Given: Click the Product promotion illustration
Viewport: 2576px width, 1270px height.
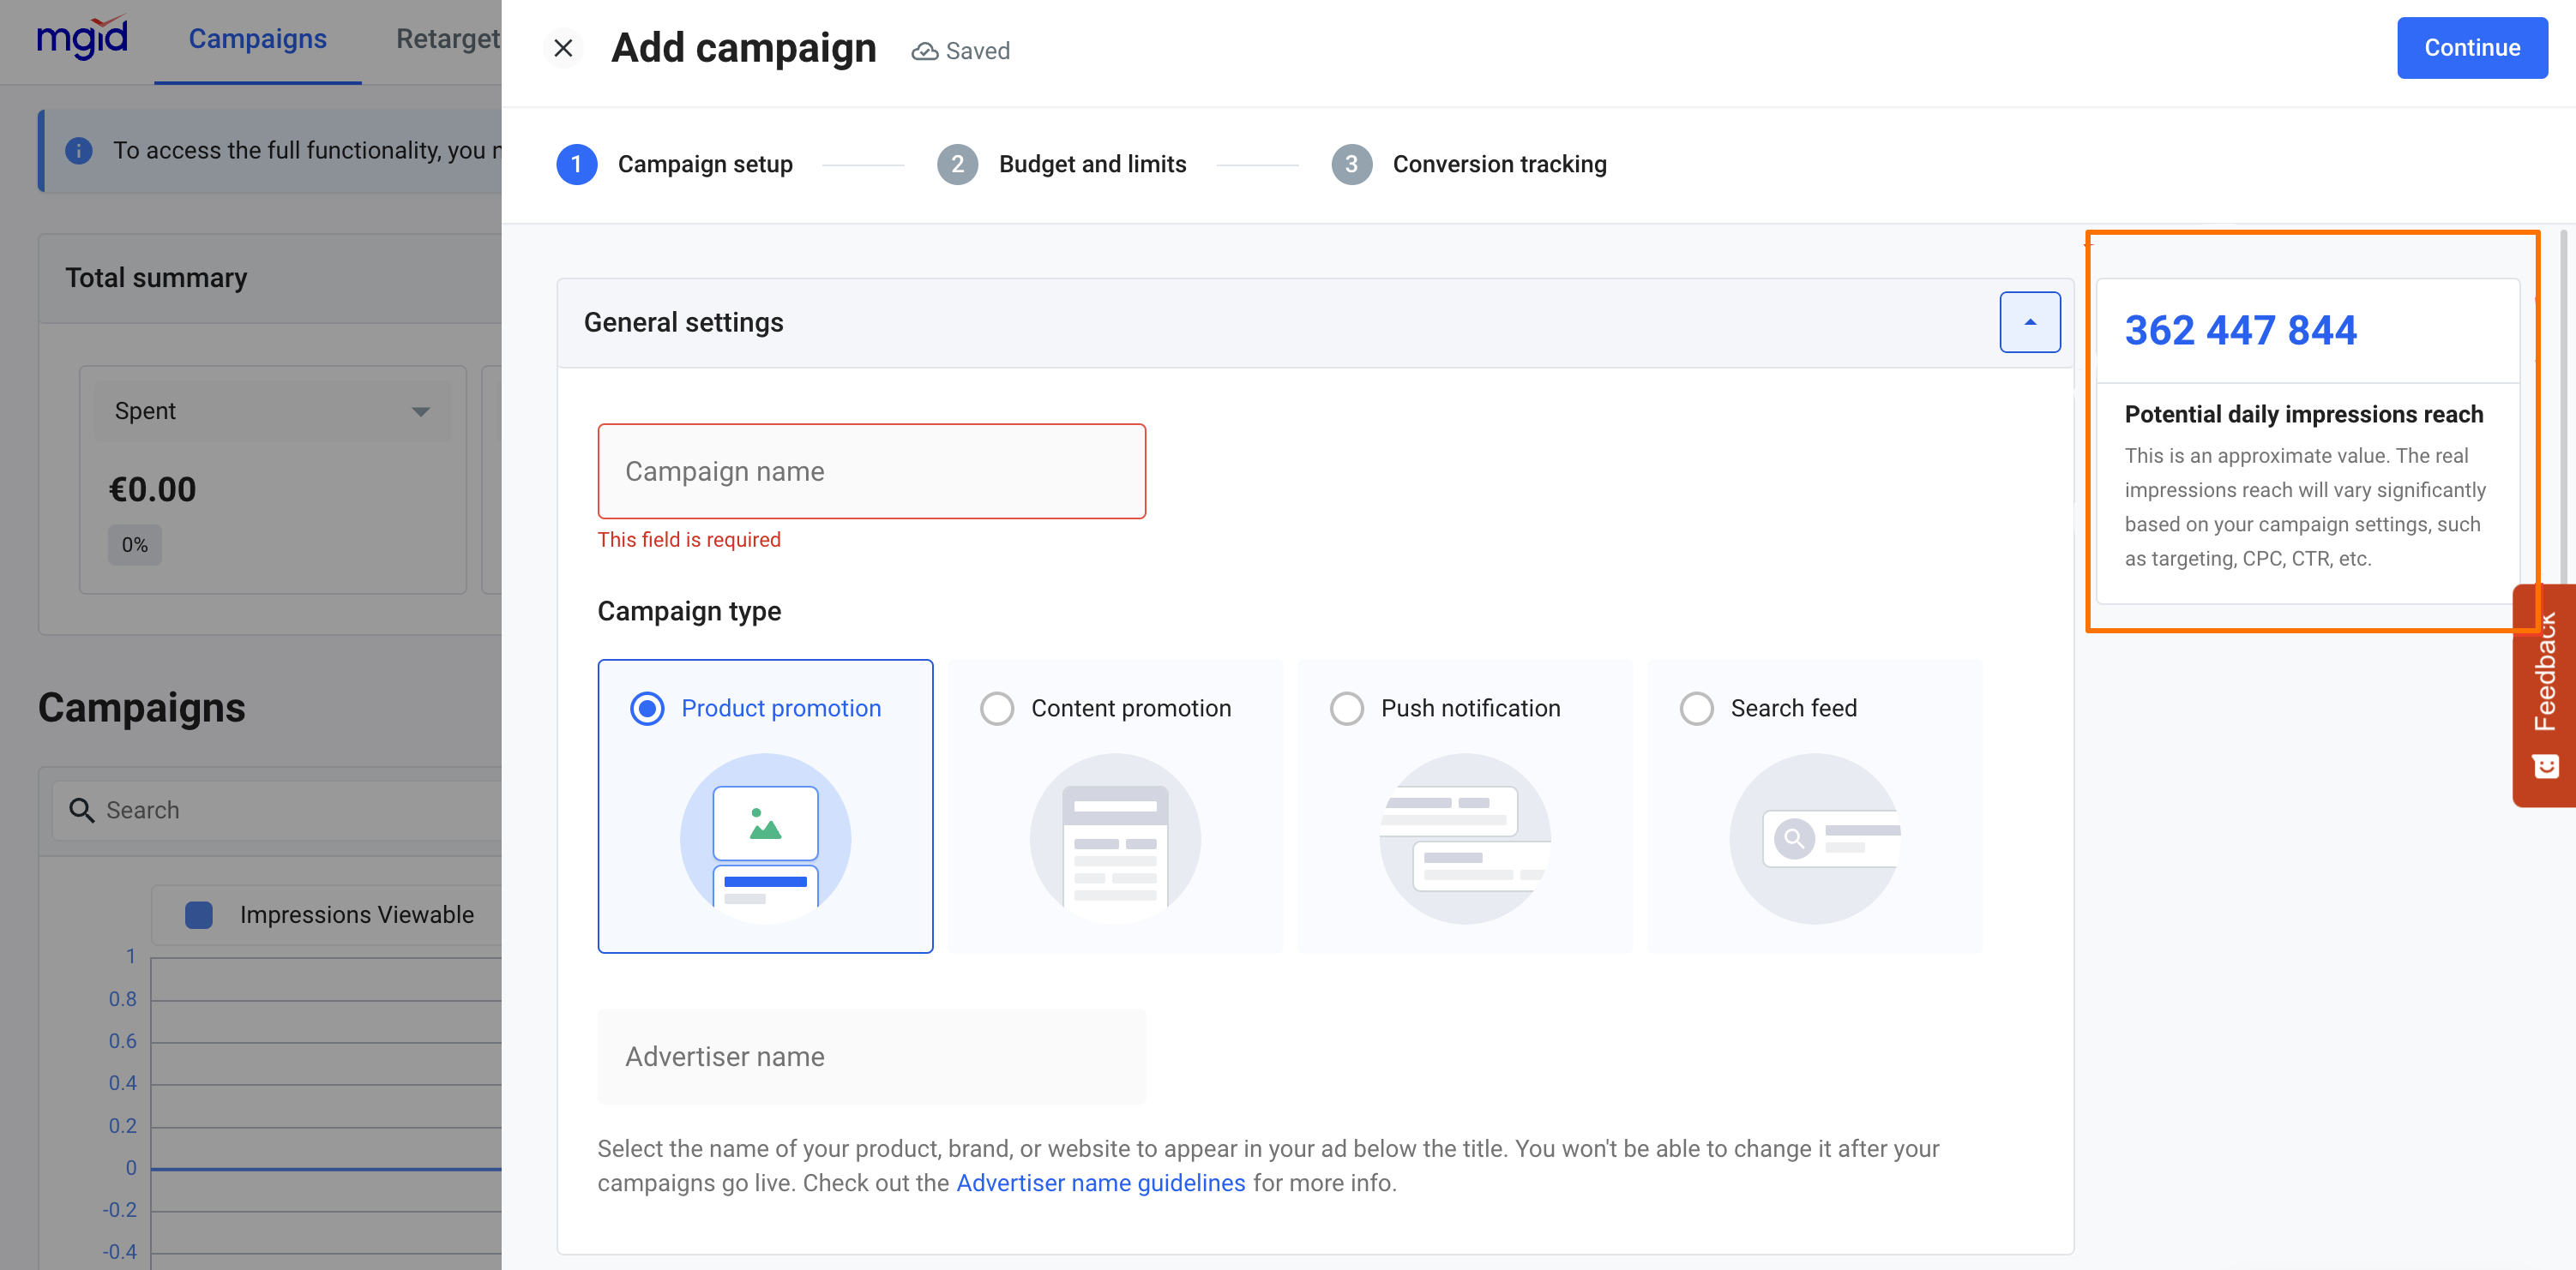Looking at the screenshot, I should [765, 837].
